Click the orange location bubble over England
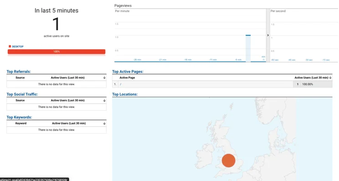Viewport: 339px width, 181px height. click(229, 160)
